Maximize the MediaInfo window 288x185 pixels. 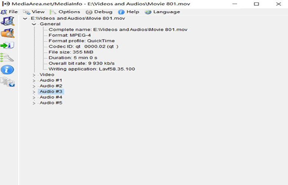coord(256,4)
